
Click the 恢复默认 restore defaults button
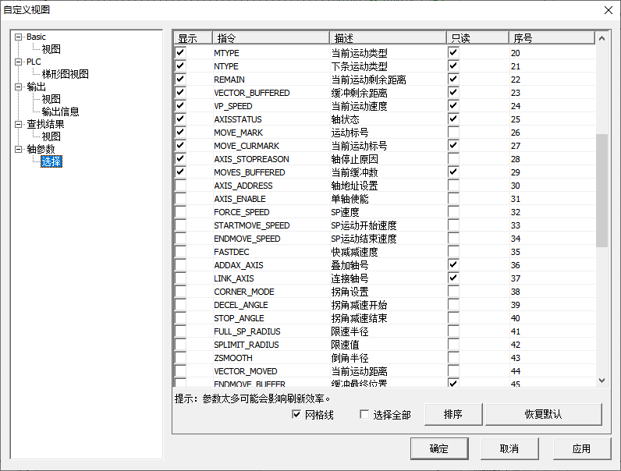(x=543, y=414)
